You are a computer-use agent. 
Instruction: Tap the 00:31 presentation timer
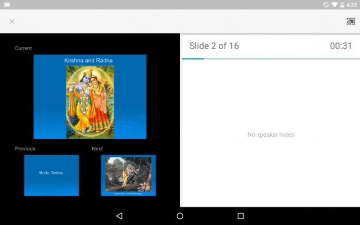point(341,46)
